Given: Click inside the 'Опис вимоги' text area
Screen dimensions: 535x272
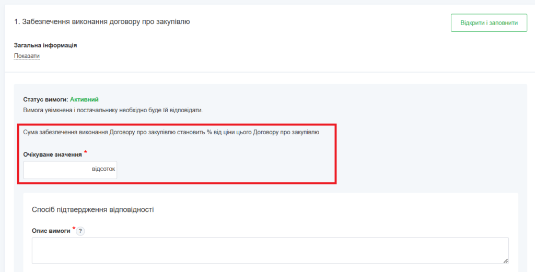Looking at the screenshot, I should pyautogui.click(x=270, y=251).
